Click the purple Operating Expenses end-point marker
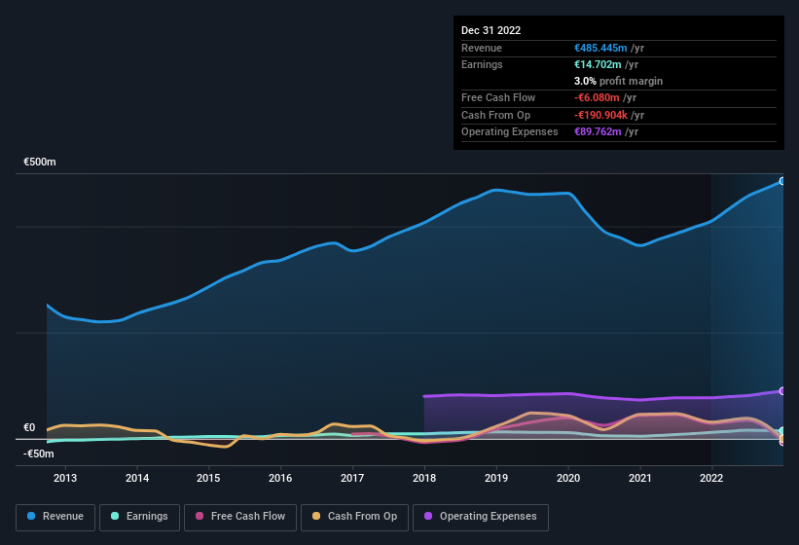799x545 pixels. 781,391
